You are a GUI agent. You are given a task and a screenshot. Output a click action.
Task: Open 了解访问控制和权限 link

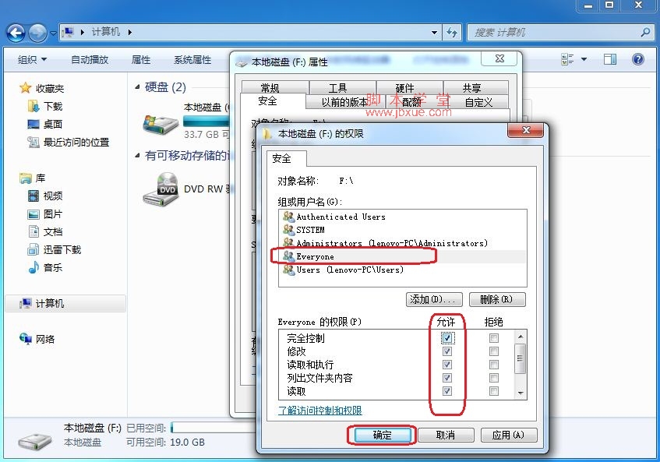pos(320,411)
